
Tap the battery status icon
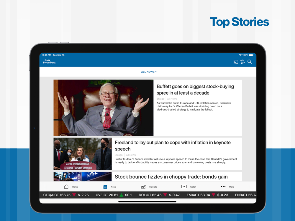[x=251, y=55]
